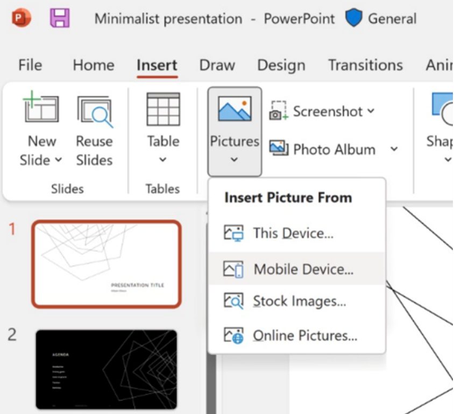Click the General sensitivity shield icon
The height and width of the screenshot is (414, 454).
(353, 18)
